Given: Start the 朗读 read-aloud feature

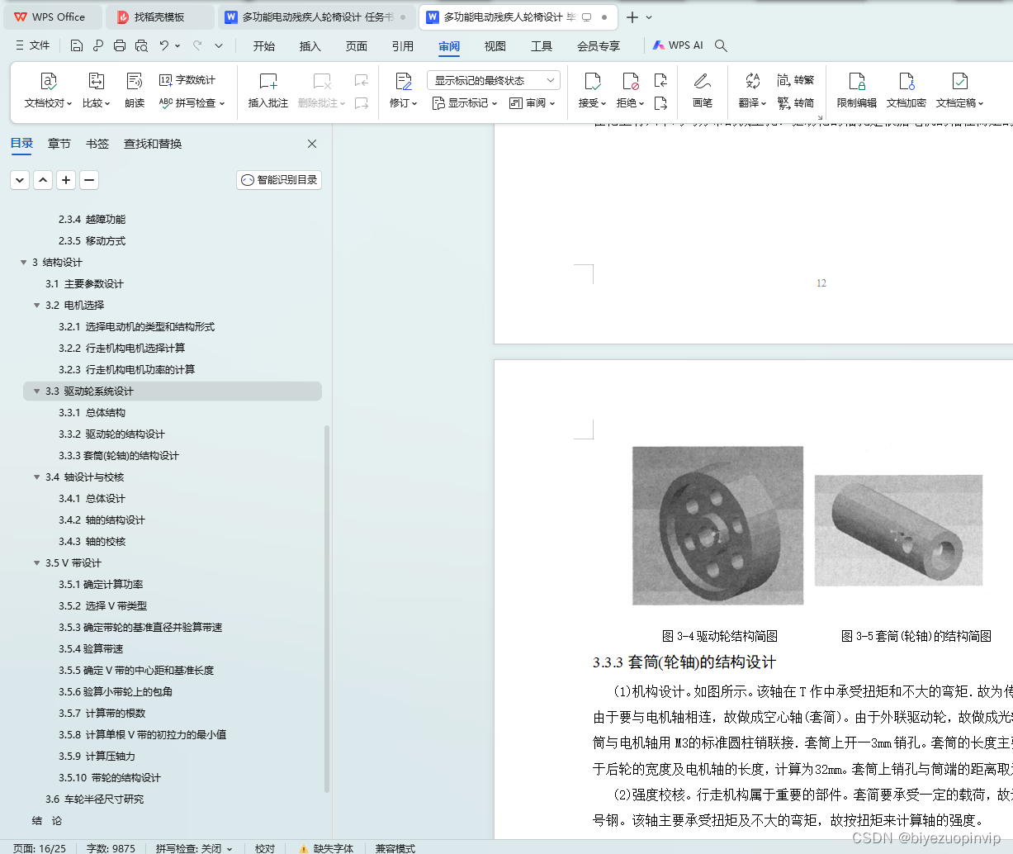Looking at the screenshot, I should tap(135, 91).
